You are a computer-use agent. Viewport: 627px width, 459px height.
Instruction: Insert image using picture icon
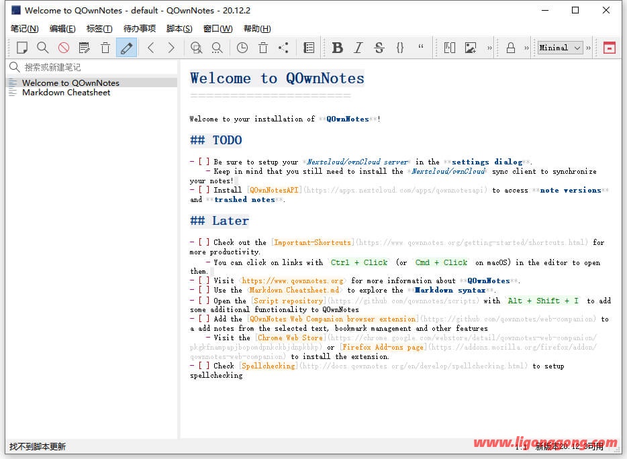470,48
